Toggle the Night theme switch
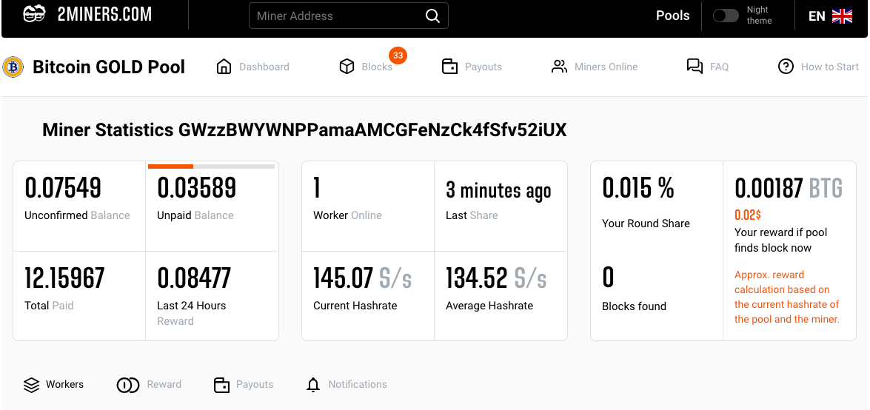 [x=726, y=16]
